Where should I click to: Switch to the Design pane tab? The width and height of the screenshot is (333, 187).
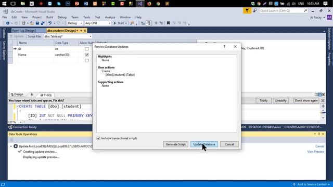coord(17,95)
